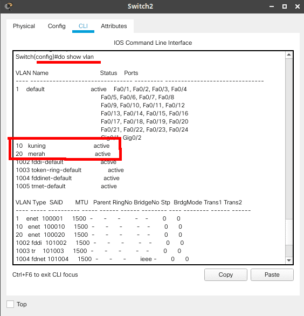Open the Attributes tab

pyautogui.click(x=114, y=26)
